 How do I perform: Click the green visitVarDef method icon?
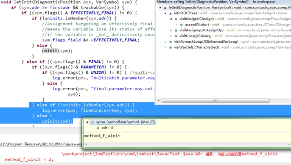point(171,47)
